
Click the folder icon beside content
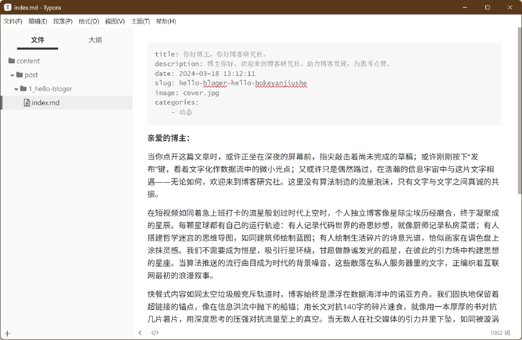11,61
